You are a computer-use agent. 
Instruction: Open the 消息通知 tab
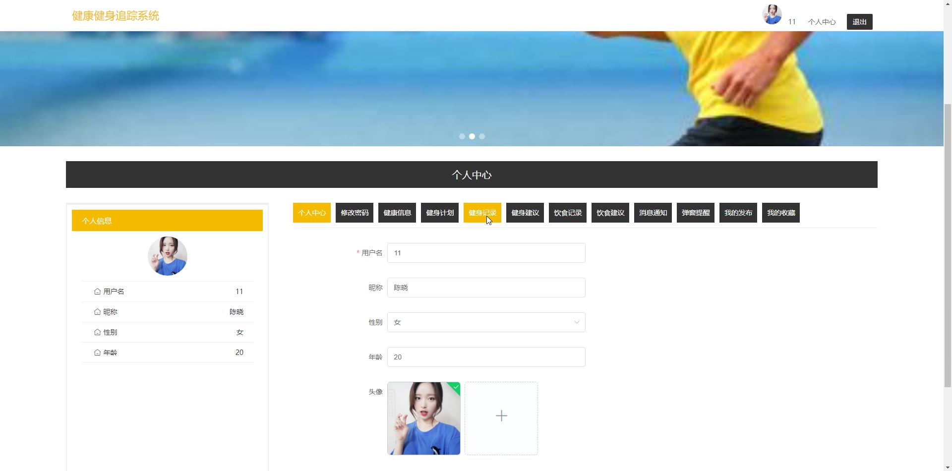coord(653,213)
